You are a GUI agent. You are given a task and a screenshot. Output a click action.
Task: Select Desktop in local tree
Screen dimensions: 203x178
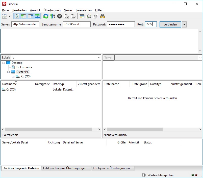(x=17, y=63)
